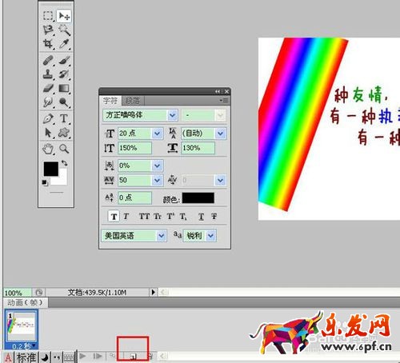Viewport: 400px width, 363px height.
Task: Collapse the Character panel to icons
Action: coord(218,91)
